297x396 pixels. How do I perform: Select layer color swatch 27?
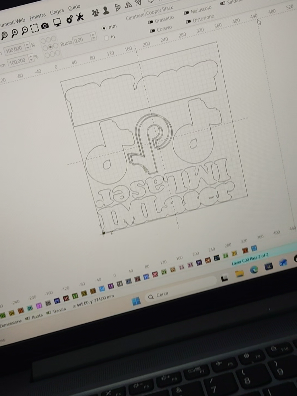point(217,258)
